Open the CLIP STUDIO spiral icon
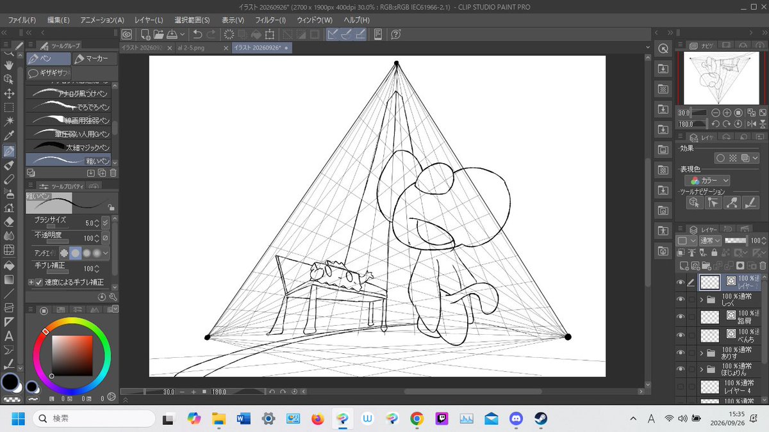 [127, 34]
